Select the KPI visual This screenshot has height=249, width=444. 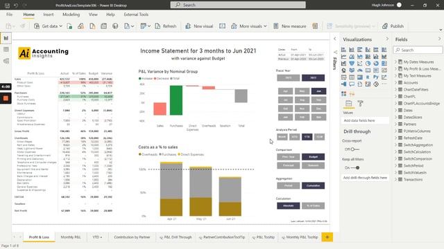pos(384,70)
